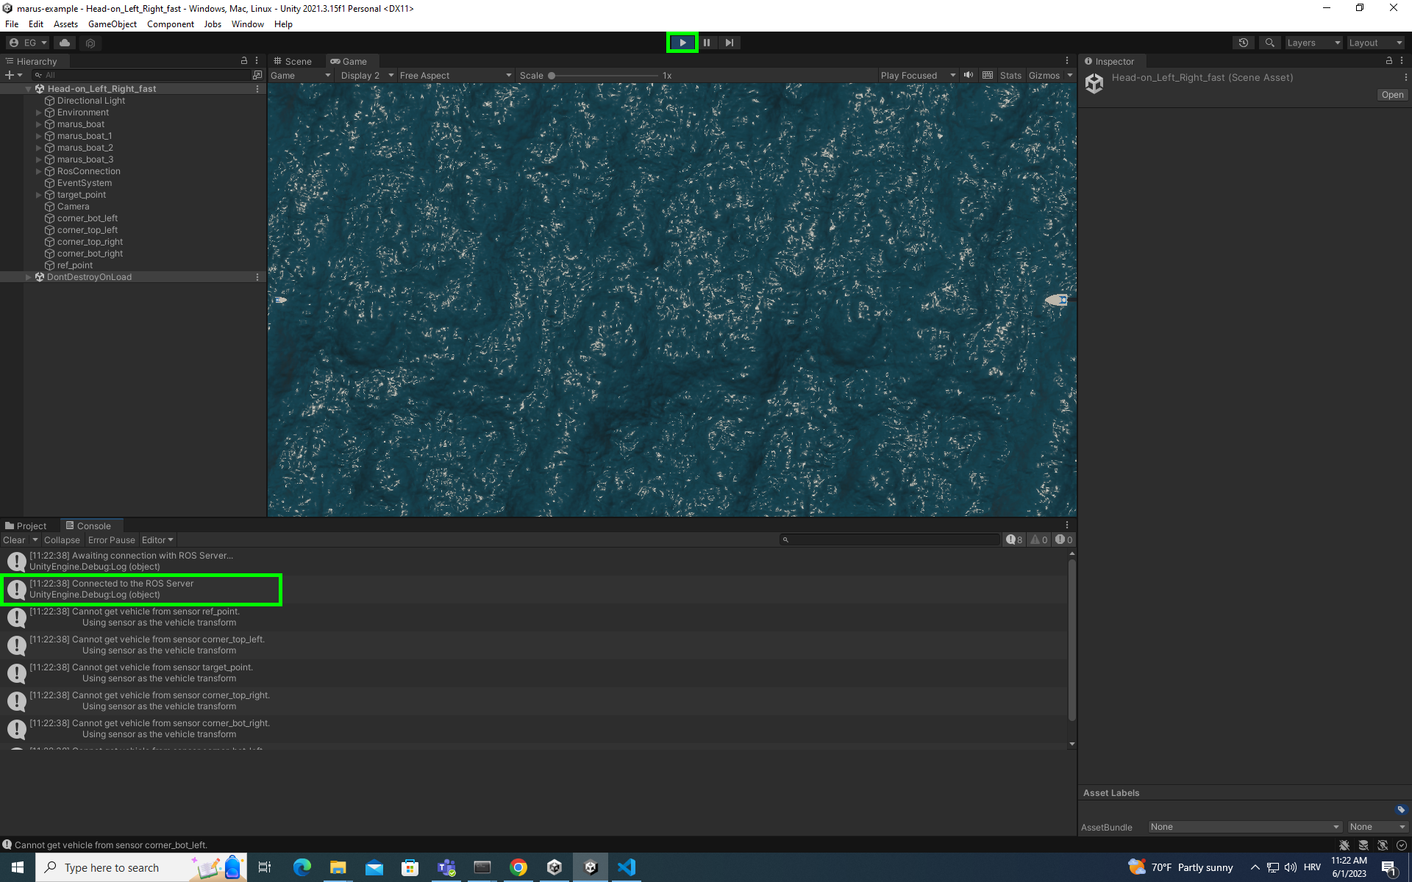Viewport: 1412px width, 882px height.
Task: Open the Display 2 dropdown
Action: click(x=367, y=75)
